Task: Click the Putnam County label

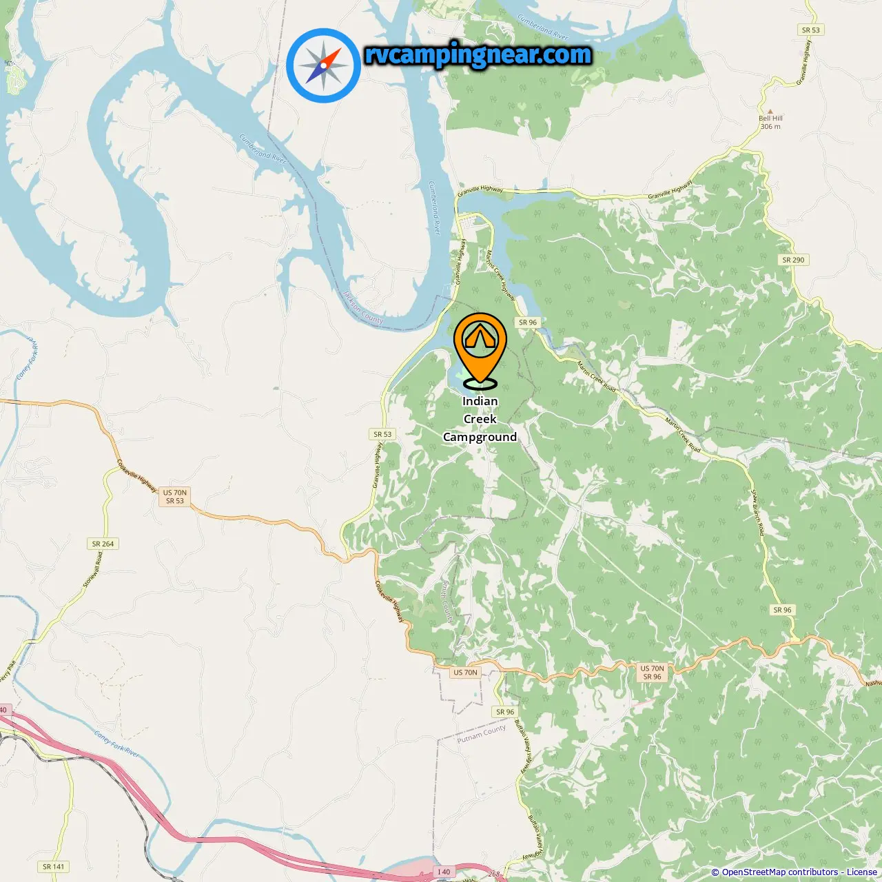Action: 482,734
